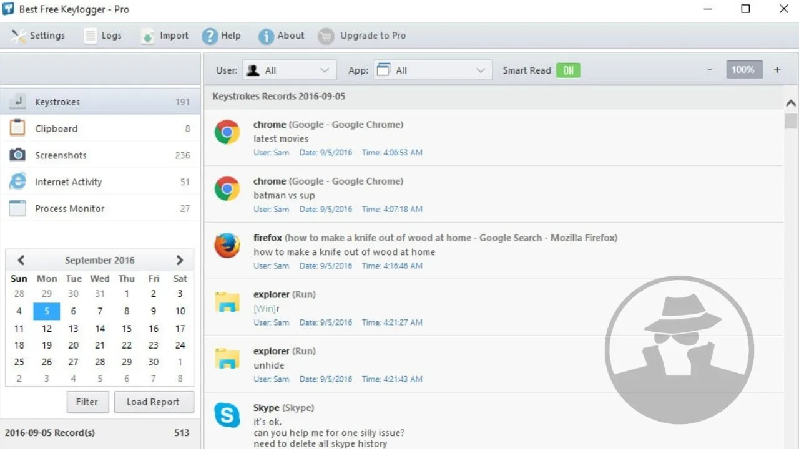
Task: Click the scrollbar up arrow
Action: [x=791, y=104]
